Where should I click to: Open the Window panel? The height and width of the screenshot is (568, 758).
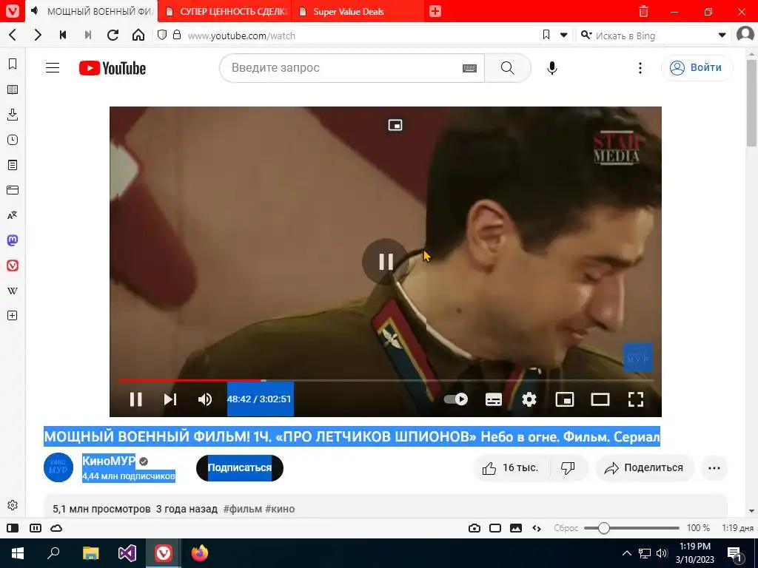[13, 190]
